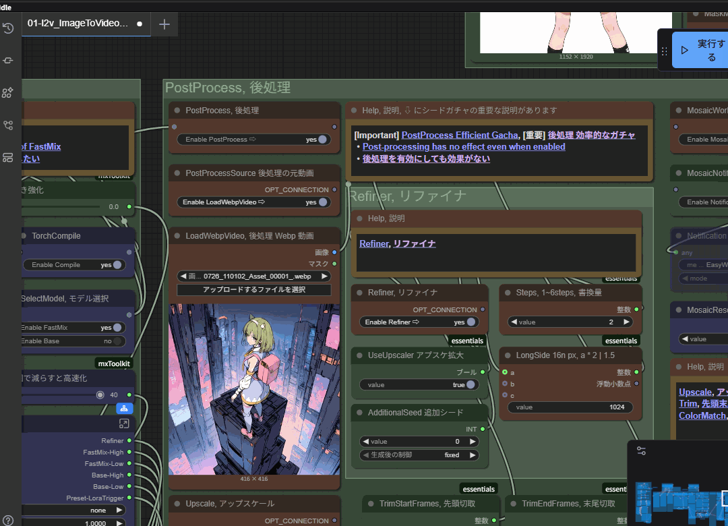Open the templates sidebar icon
The image size is (728, 526).
point(8,158)
